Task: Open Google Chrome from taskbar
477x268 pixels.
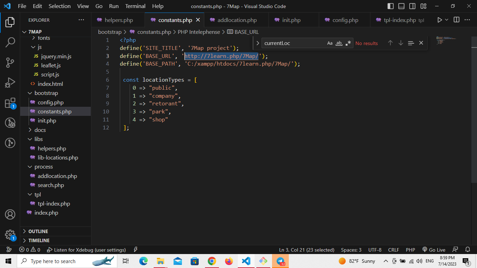Action: click(x=212, y=261)
